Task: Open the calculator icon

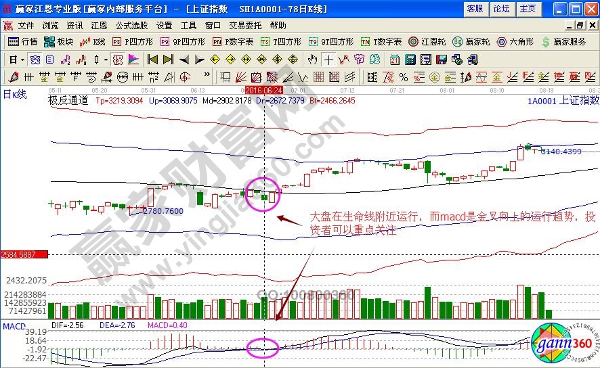Action: pos(410,60)
